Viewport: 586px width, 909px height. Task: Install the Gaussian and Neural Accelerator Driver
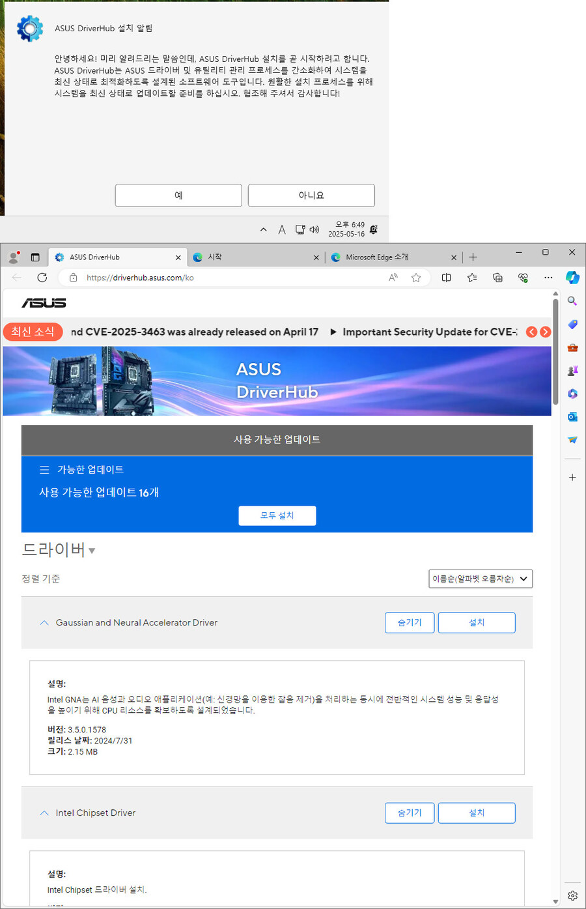point(477,623)
